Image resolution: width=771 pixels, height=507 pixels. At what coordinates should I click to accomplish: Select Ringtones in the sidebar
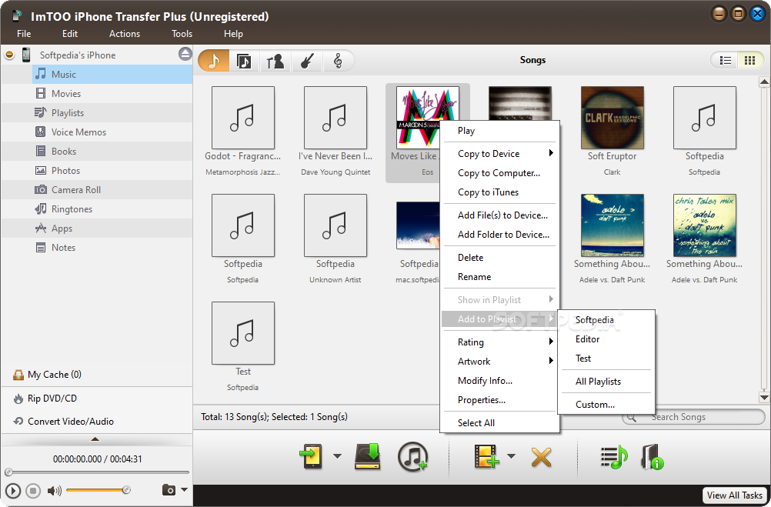click(x=97, y=209)
